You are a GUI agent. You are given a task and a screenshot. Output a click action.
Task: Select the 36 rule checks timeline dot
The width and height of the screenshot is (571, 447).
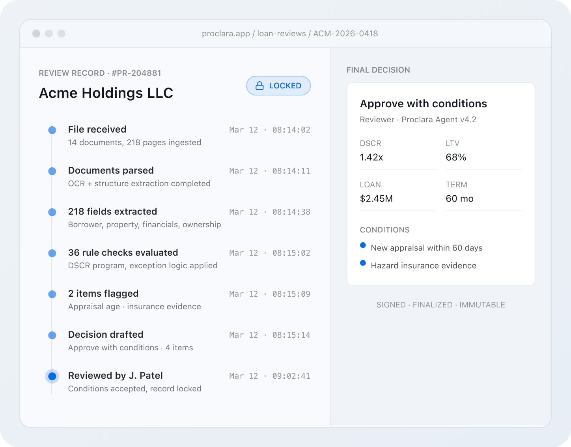[52, 253]
